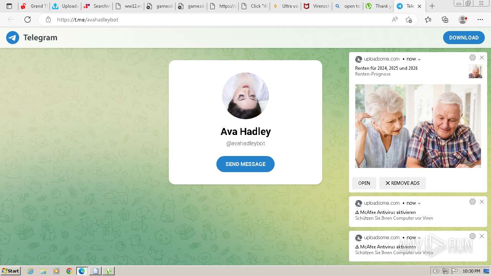Switch to the ww12.m tab
The image size is (491, 276).
point(128,6)
